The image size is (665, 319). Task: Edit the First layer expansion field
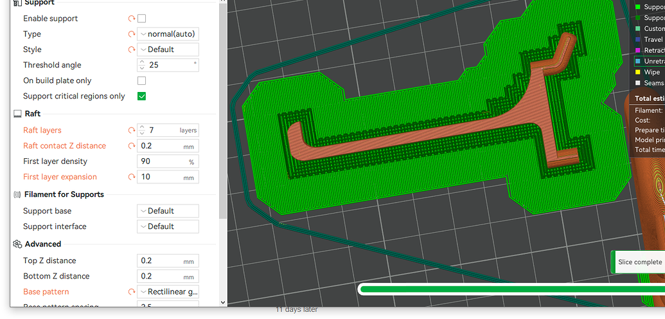click(168, 177)
